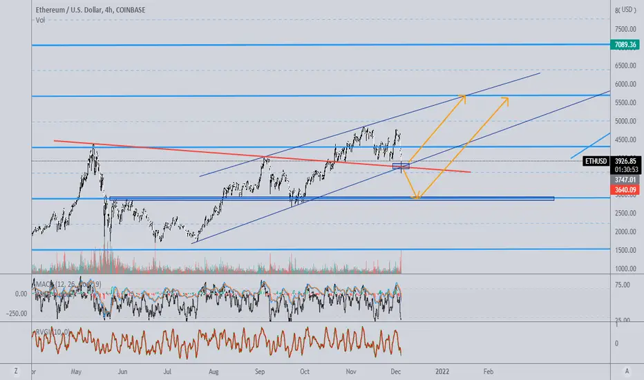The height and width of the screenshot is (380, 644).
Task: Click the 1500.00 price axis label
Action: pos(625,250)
